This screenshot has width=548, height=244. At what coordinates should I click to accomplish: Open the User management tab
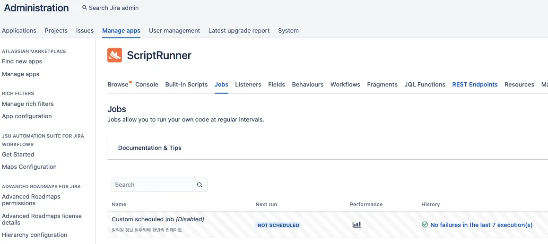pos(174,30)
